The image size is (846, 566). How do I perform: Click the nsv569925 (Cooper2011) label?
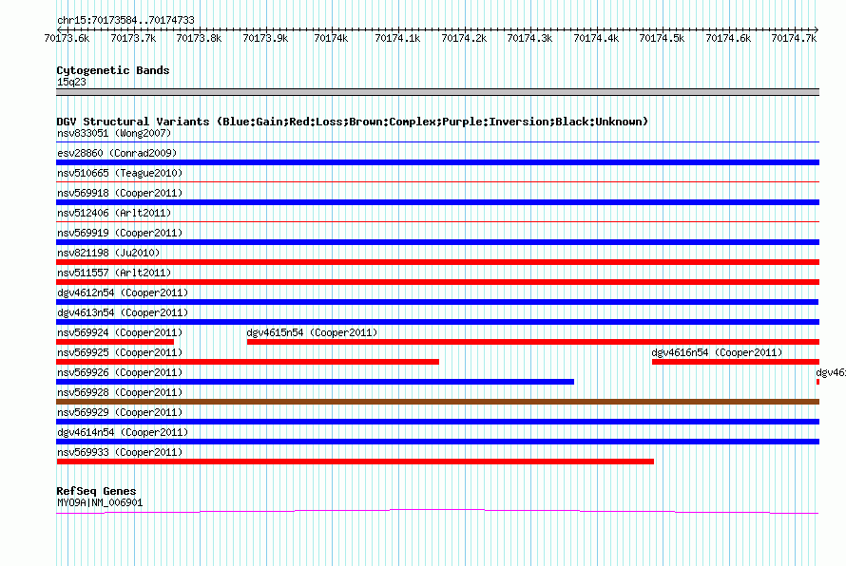coord(120,352)
